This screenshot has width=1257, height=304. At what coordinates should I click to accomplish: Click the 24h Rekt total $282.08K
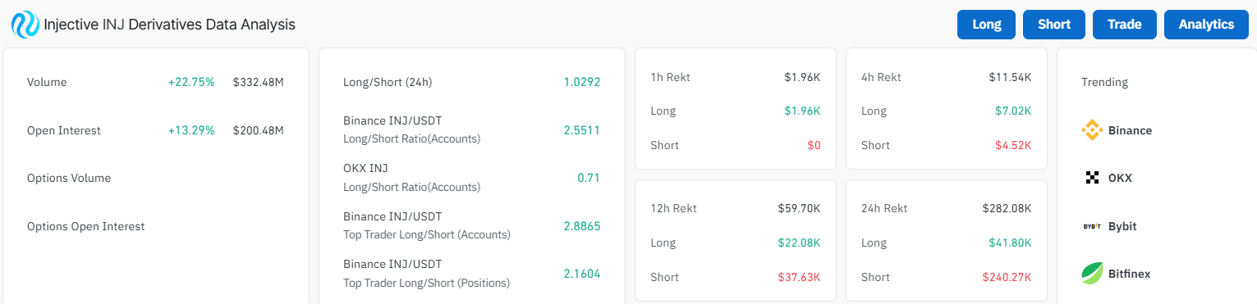(x=1007, y=208)
